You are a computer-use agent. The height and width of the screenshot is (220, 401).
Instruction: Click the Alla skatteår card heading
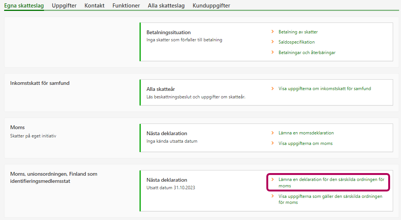(x=161, y=89)
